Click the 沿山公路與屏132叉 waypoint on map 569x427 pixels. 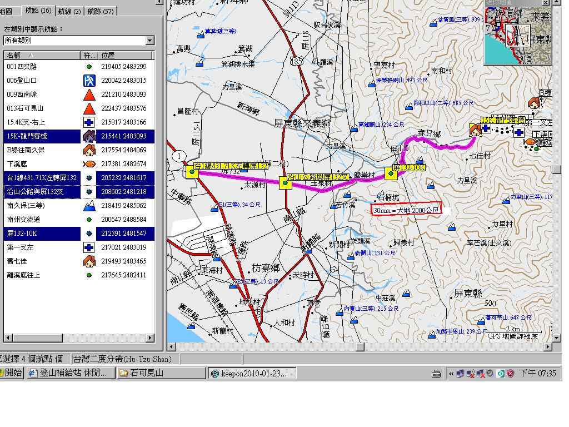click(x=286, y=183)
